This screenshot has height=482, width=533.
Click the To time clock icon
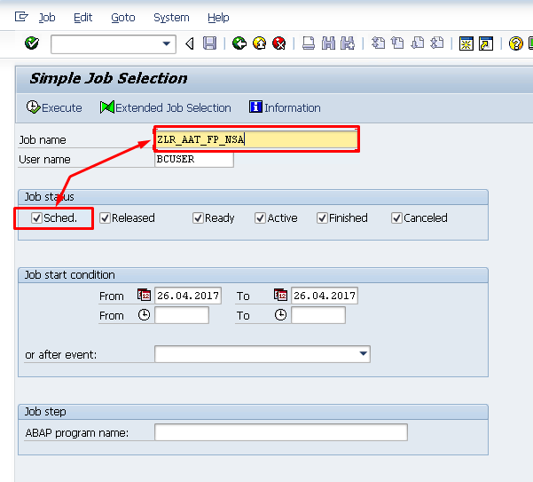pyautogui.click(x=281, y=315)
